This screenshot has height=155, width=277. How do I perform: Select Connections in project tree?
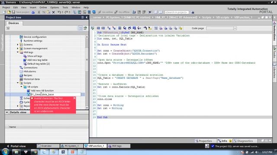[30, 68]
